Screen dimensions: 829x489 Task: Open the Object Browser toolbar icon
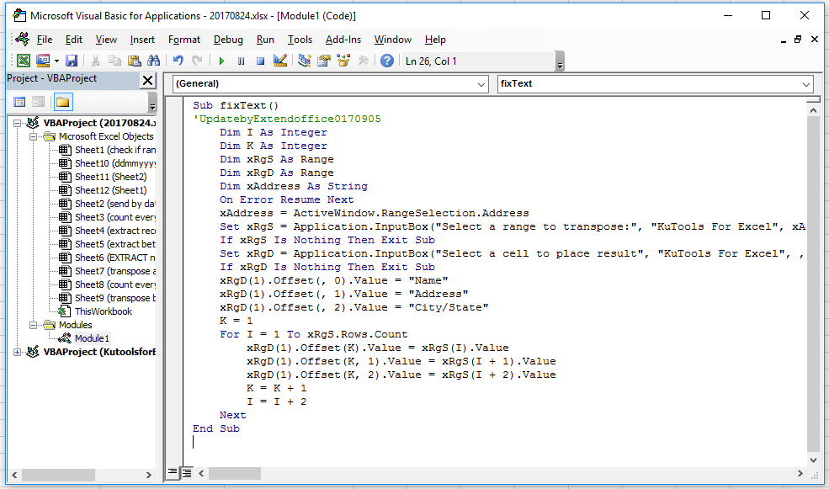click(x=343, y=61)
